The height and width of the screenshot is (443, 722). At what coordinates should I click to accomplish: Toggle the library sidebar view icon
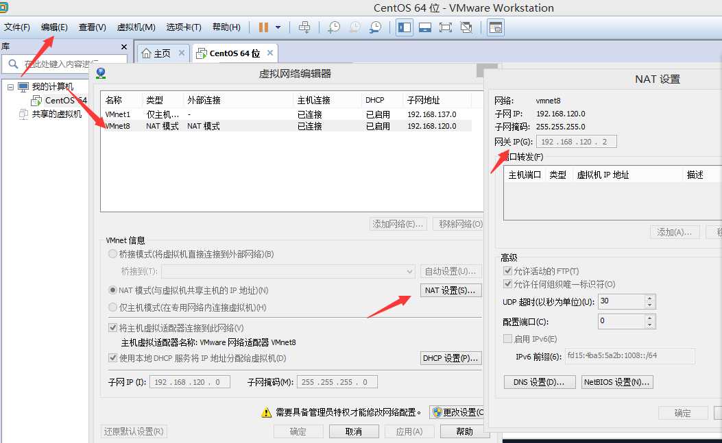click(x=405, y=27)
